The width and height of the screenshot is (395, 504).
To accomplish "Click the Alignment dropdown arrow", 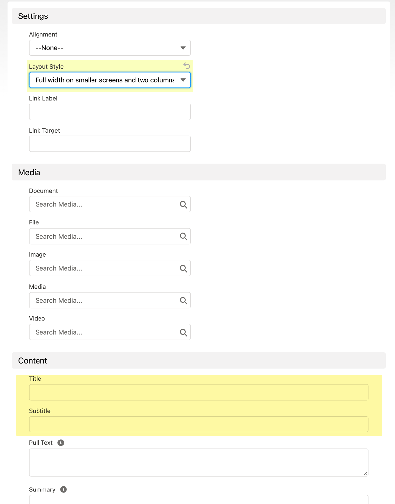I will tap(183, 48).
